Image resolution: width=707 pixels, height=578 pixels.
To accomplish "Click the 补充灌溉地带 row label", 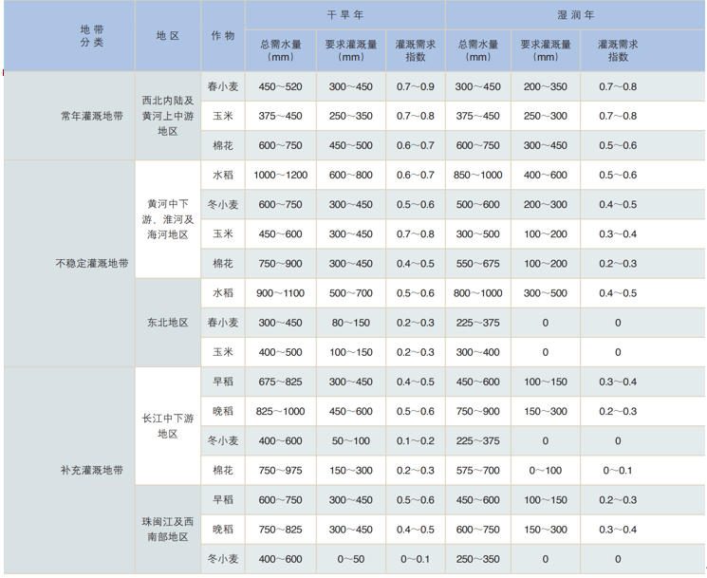I will click(x=92, y=471).
